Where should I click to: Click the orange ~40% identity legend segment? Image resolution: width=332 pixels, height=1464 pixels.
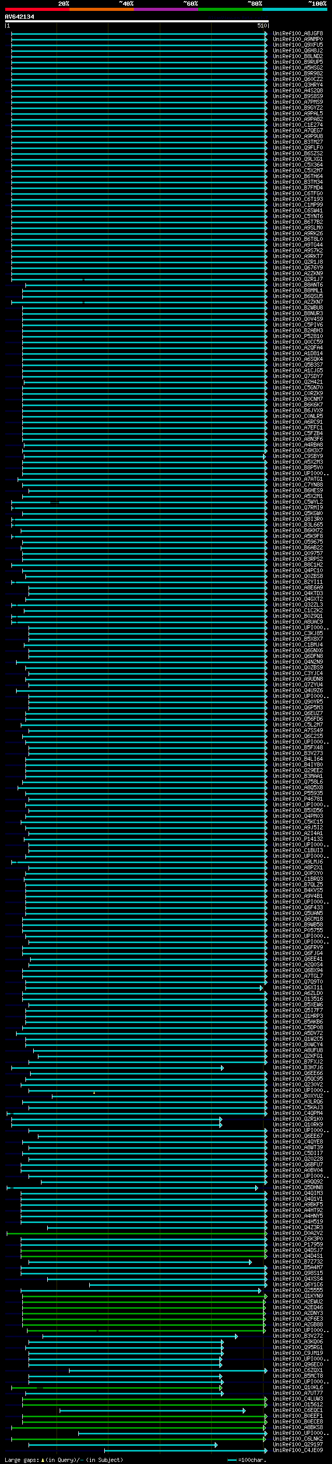coord(102,9)
